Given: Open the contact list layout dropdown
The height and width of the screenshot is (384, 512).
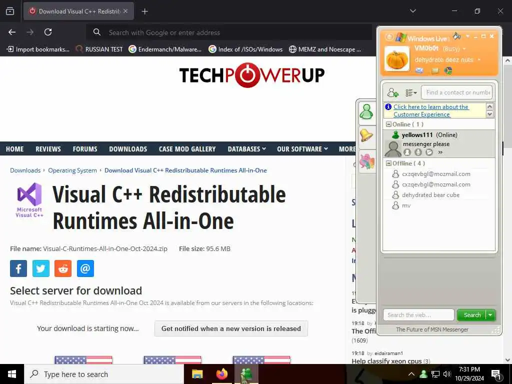Looking at the screenshot, I should click(x=411, y=92).
